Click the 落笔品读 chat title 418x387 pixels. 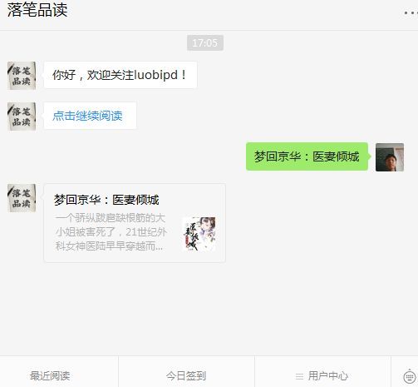(x=37, y=10)
